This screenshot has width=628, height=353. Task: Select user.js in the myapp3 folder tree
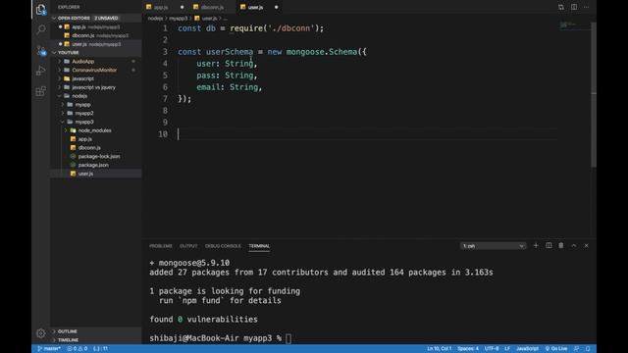click(96, 174)
